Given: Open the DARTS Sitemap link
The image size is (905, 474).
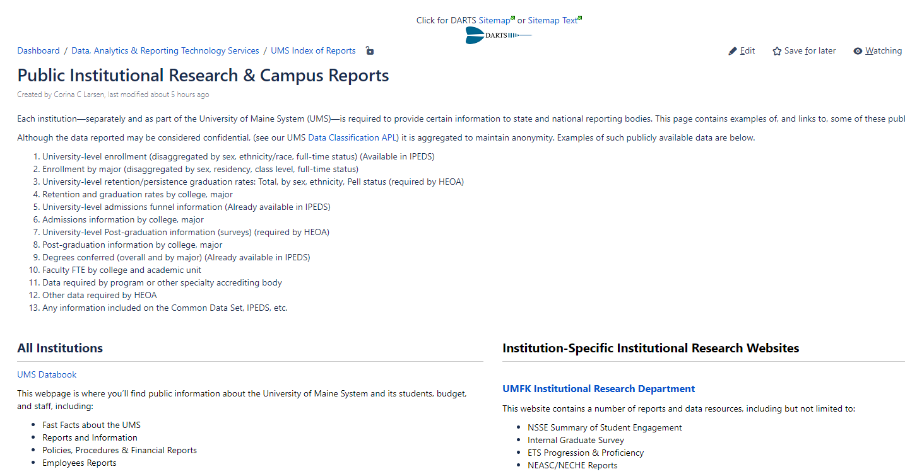Looking at the screenshot, I should click(x=494, y=20).
